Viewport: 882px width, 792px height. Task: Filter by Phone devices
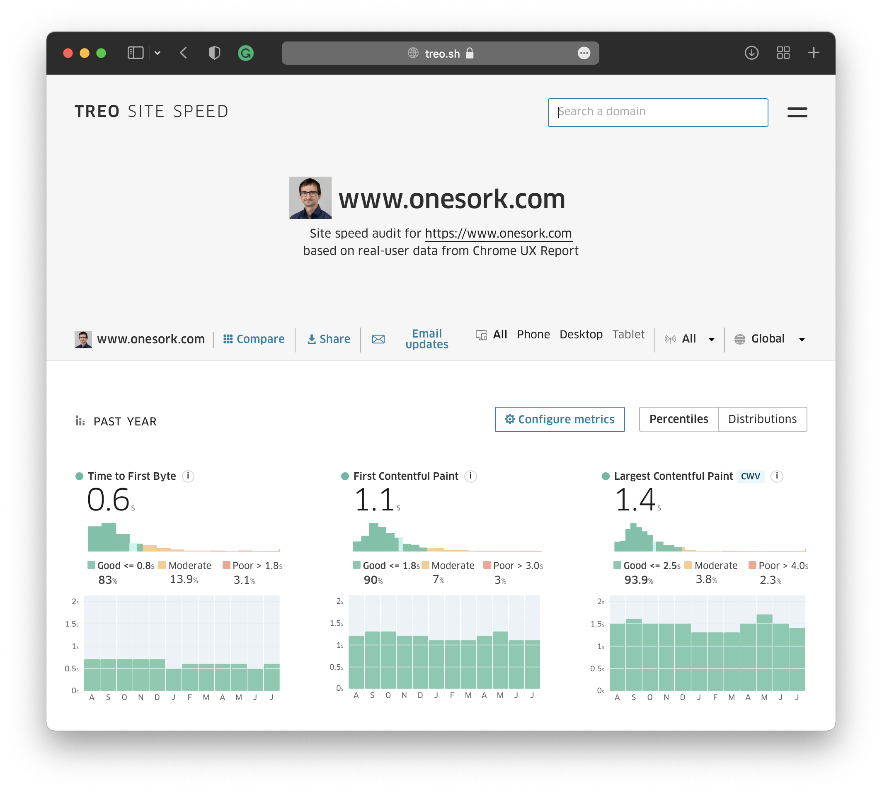pyautogui.click(x=533, y=334)
